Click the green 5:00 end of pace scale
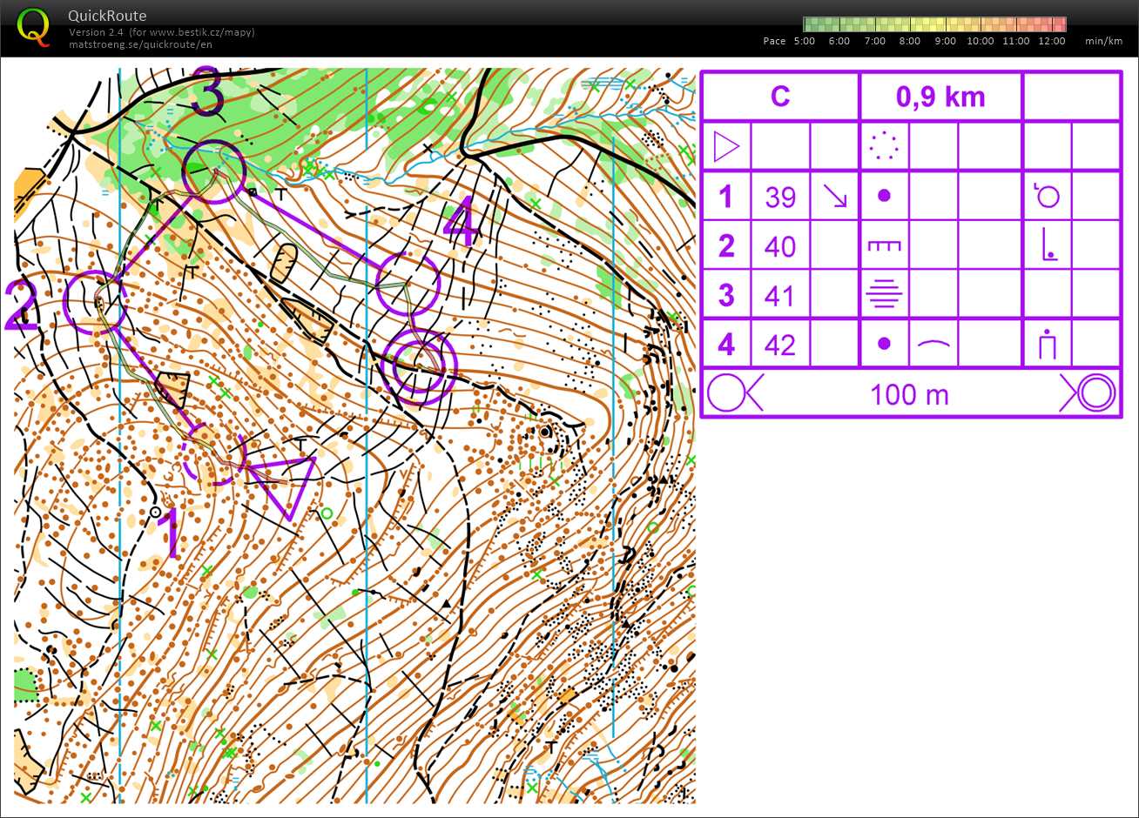The image size is (1139, 818). pos(809,24)
